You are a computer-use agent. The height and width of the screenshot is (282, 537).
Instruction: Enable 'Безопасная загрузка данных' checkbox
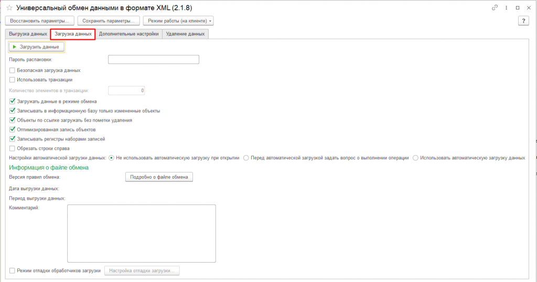pyautogui.click(x=13, y=70)
